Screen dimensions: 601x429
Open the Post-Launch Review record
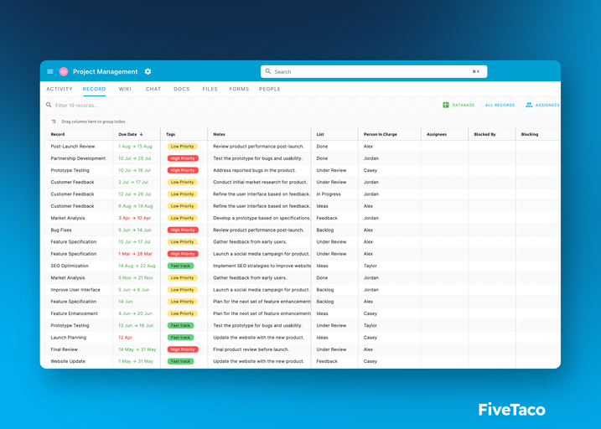click(73, 147)
